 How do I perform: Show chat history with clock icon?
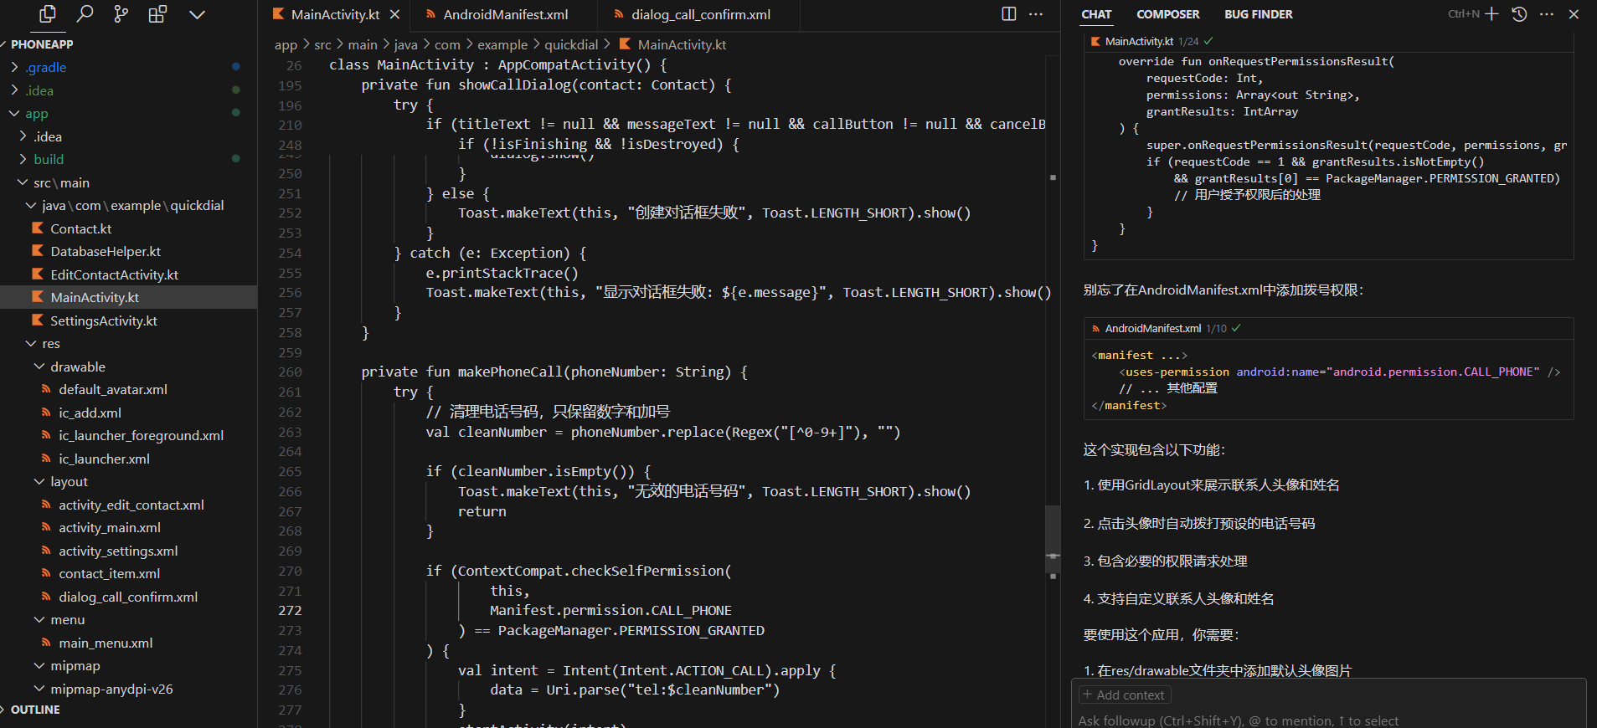pyautogui.click(x=1519, y=14)
